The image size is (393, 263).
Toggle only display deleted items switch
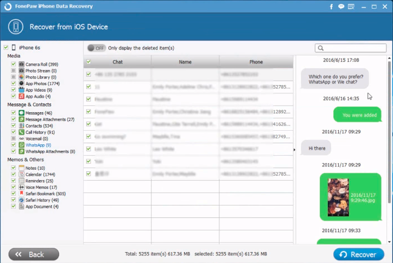[96, 48]
